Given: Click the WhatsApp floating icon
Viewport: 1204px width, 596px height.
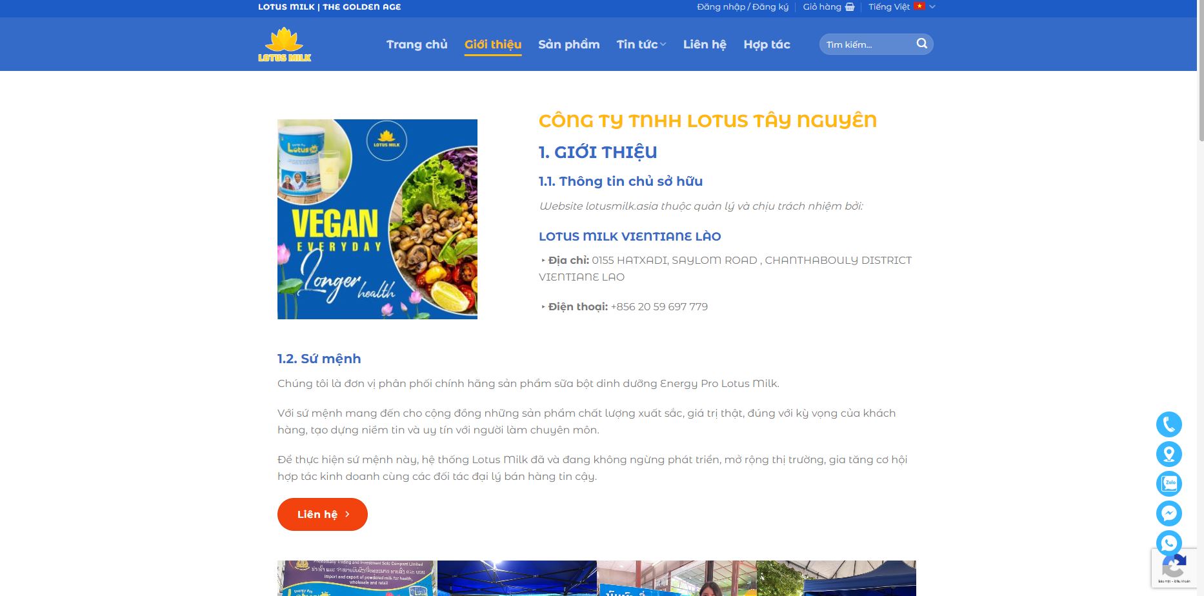Looking at the screenshot, I should [x=1169, y=543].
